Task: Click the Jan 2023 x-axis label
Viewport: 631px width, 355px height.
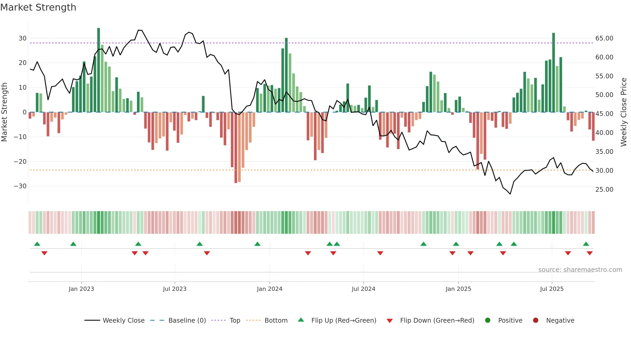Action: (x=81, y=289)
